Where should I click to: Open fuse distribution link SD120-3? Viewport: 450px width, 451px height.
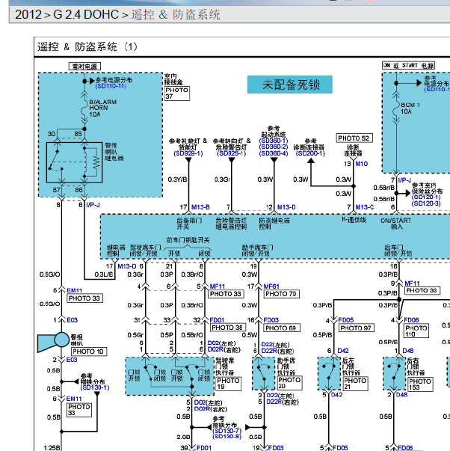pyautogui.click(x=426, y=203)
